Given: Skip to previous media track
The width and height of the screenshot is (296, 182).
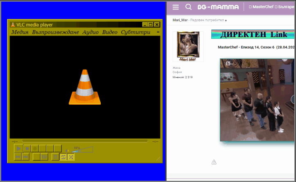Looking at the screenshot, I should [x=18, y=157].
